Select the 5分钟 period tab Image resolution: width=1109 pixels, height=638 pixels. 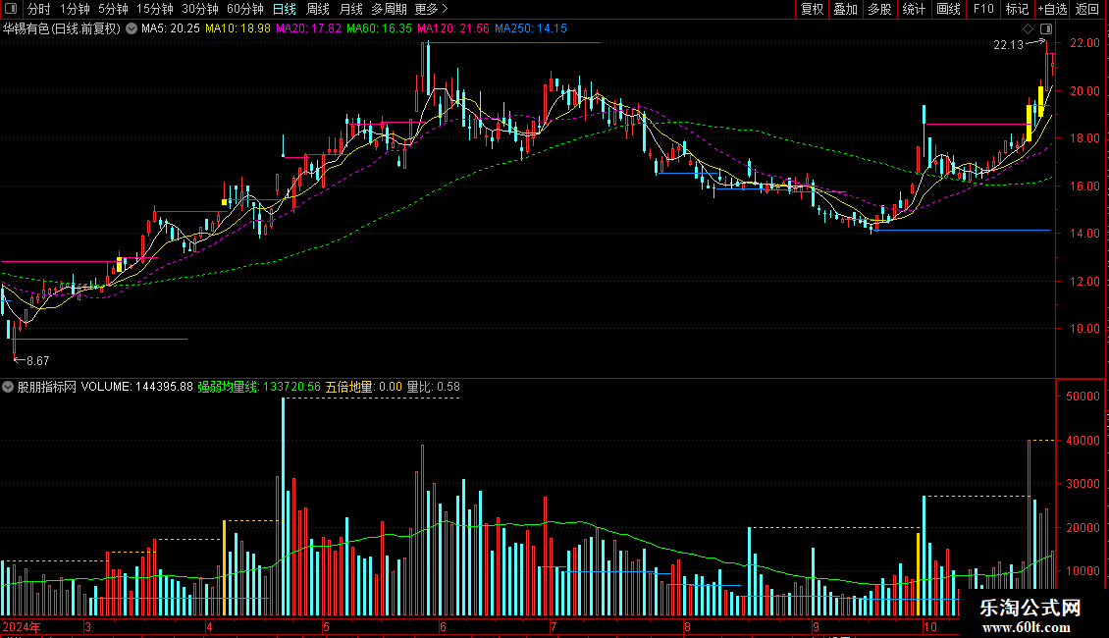(113, 9)
